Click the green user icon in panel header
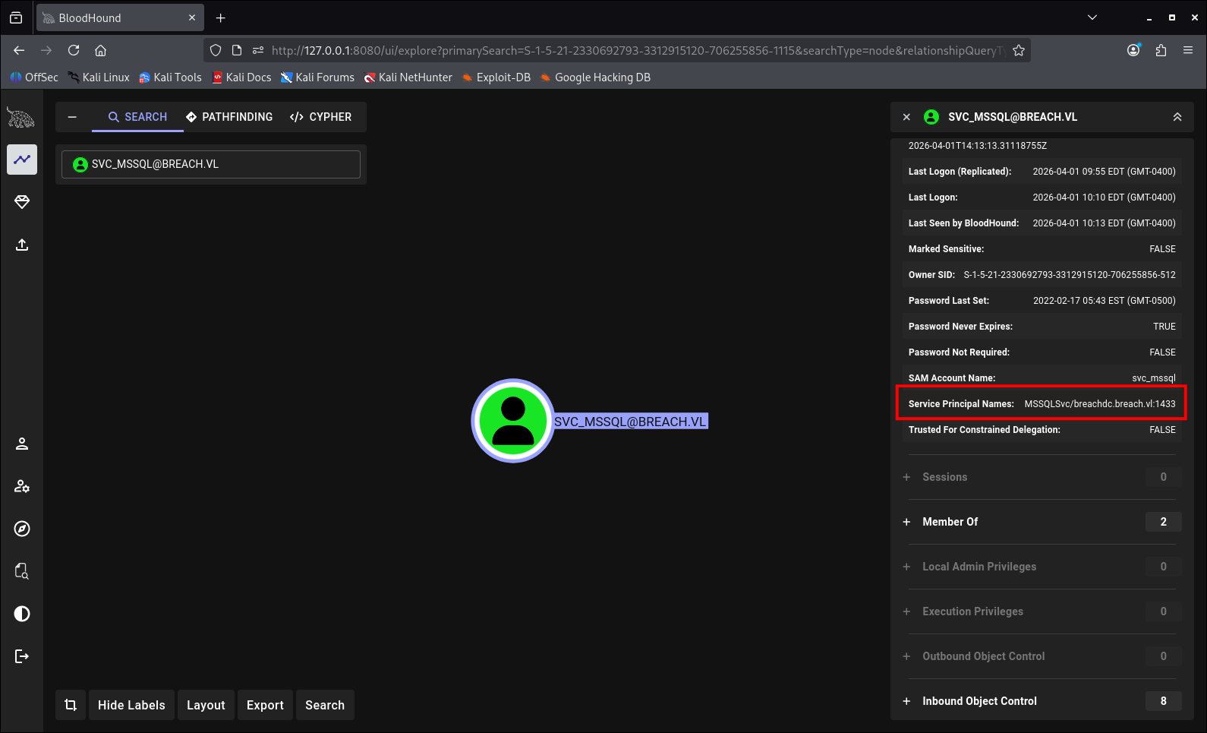 pyautogui.click(x=931, y=117)
